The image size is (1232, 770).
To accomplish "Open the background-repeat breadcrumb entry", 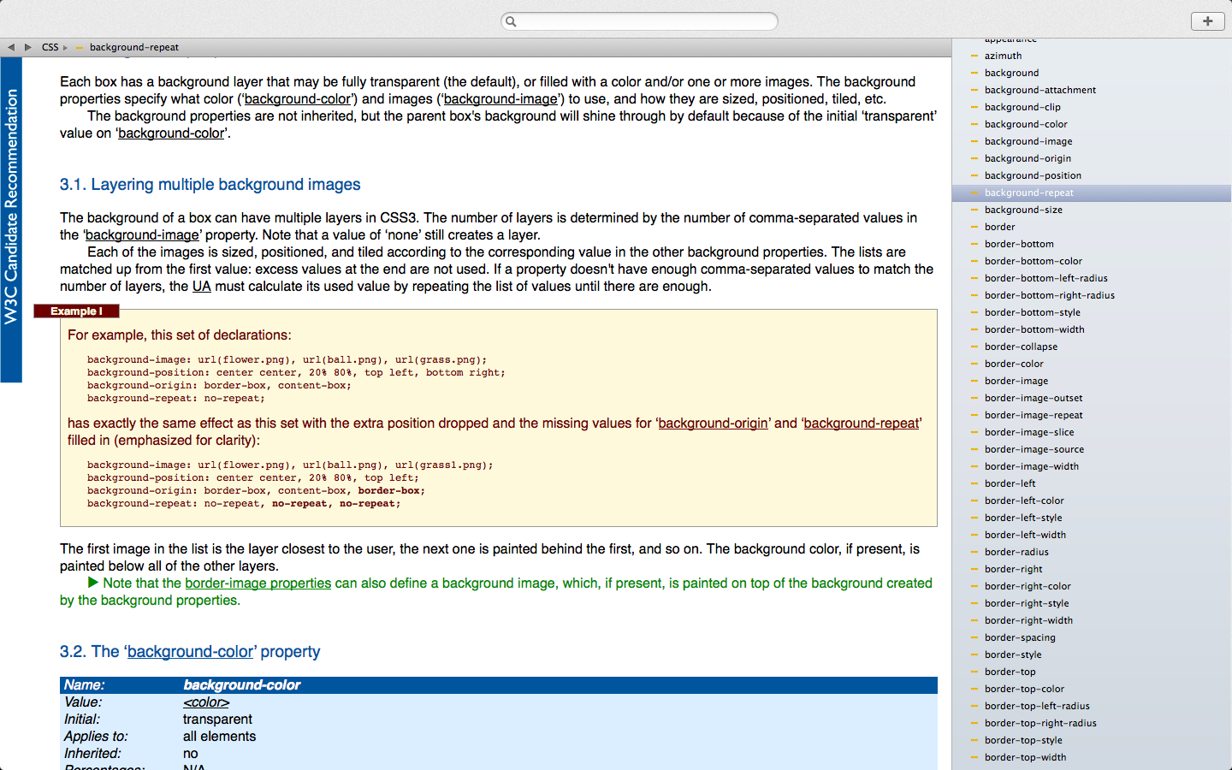I will (134, 47).
